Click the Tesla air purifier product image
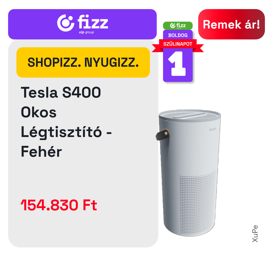This screenshot has width=273, height=273. click(188, 173)
